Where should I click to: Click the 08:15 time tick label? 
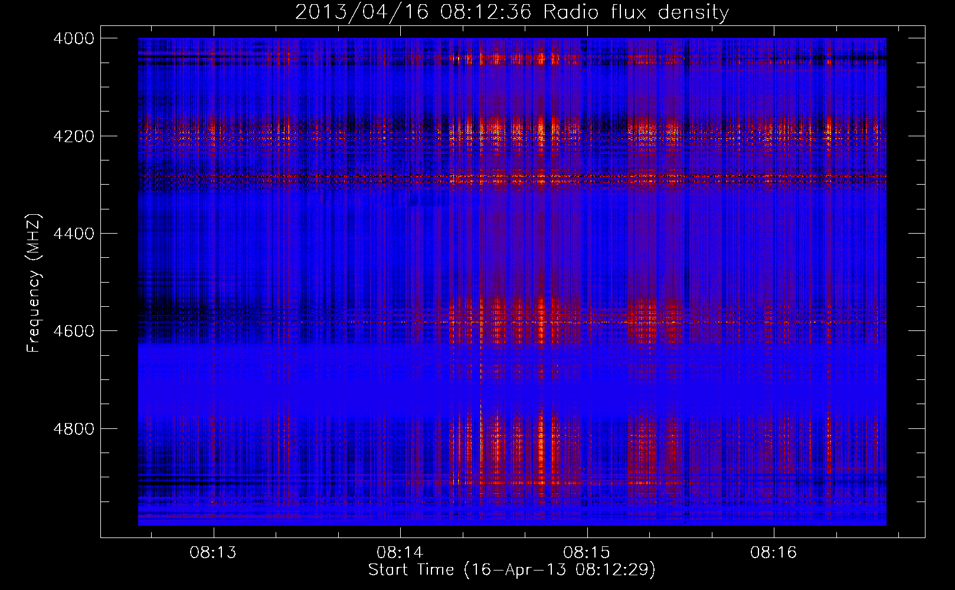point(587,552)
